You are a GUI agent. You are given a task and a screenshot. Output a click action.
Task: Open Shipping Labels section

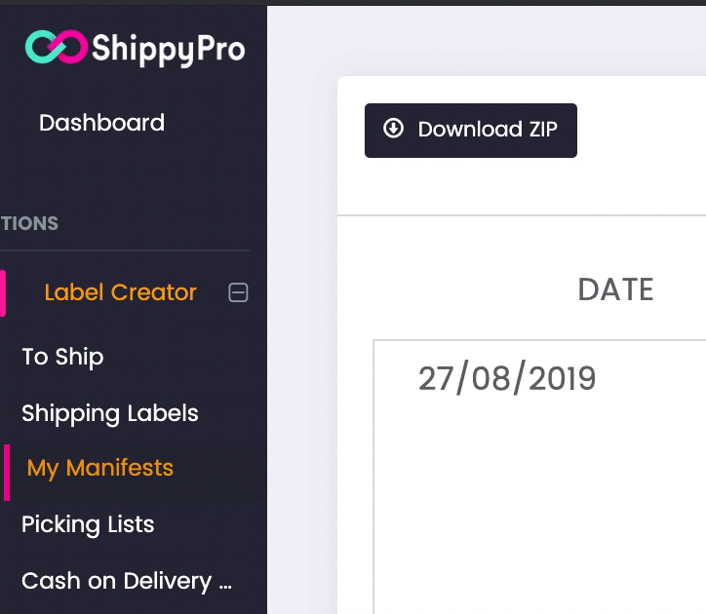(110, 413)
